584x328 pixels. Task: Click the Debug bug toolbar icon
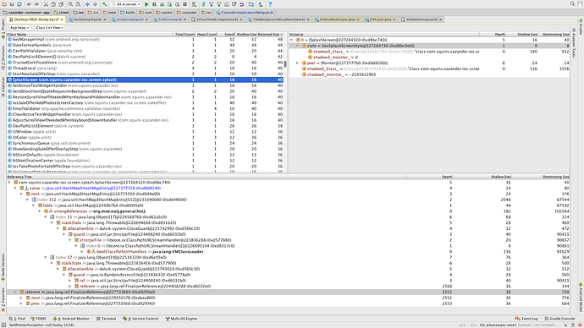(154, 4)
